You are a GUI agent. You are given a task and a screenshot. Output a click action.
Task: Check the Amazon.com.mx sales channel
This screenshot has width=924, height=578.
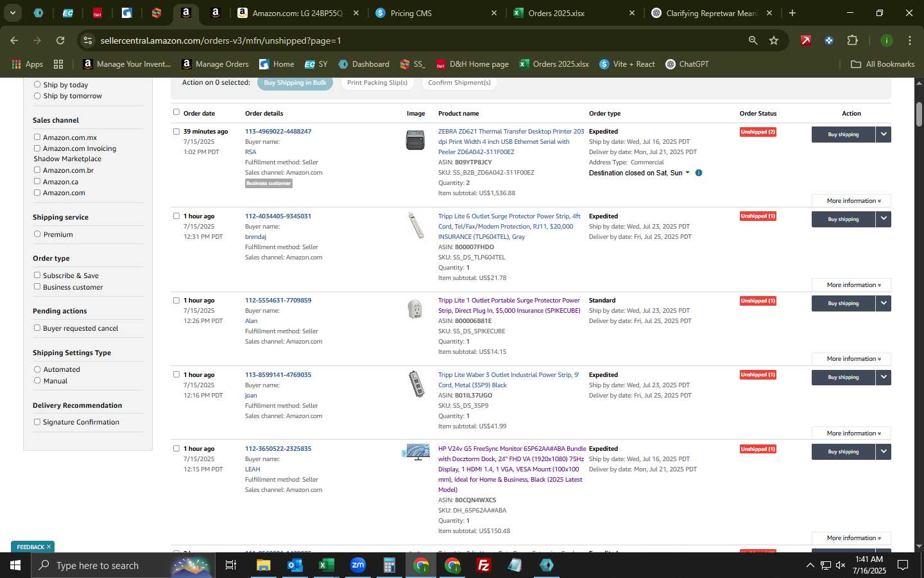click(37, 137)
